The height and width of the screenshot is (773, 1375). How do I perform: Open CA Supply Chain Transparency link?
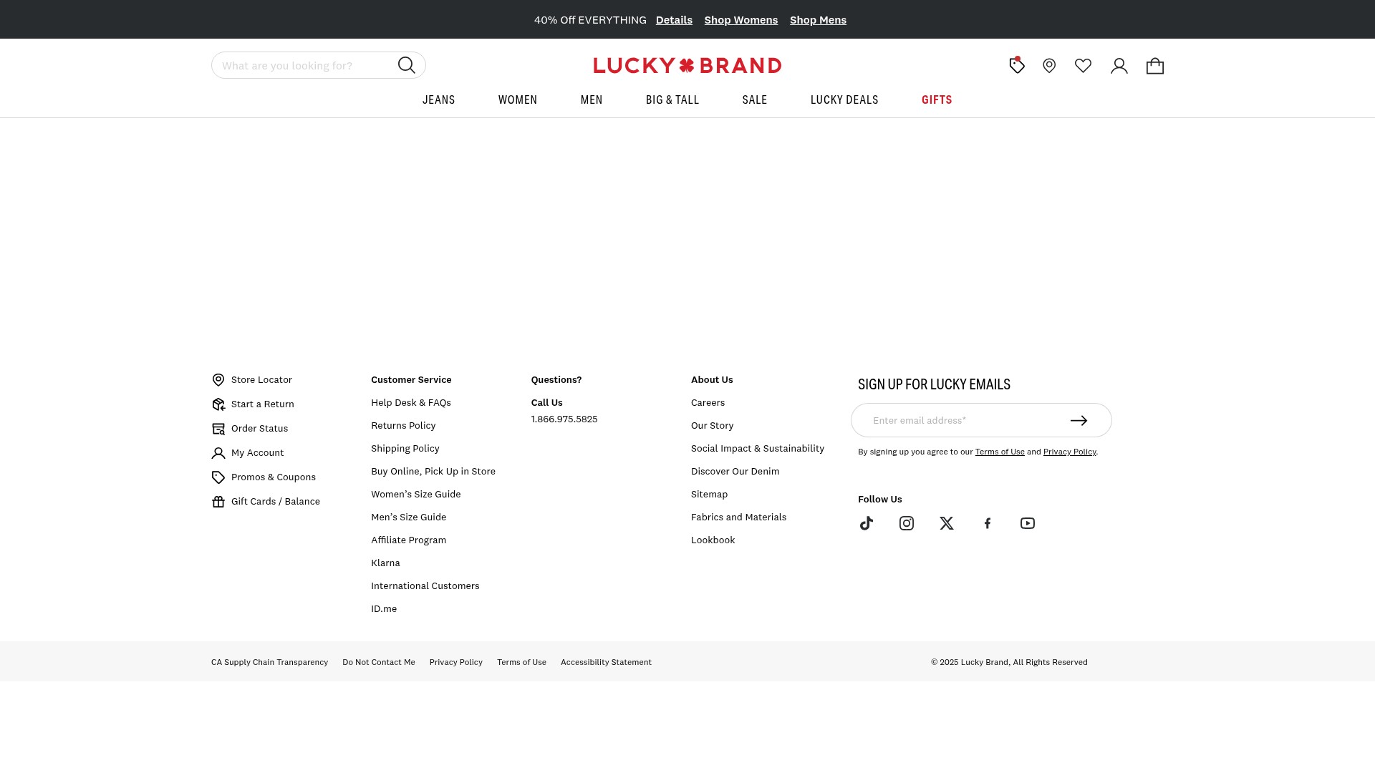point(269,662)
